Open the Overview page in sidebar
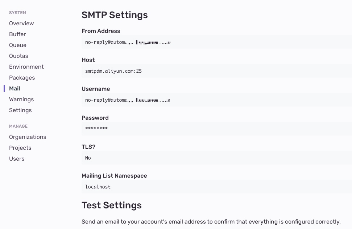The height and width of the screenshot is (229, 352). [21, 24]
